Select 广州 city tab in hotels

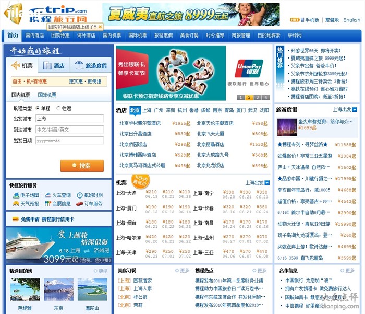tap(159, 110)
